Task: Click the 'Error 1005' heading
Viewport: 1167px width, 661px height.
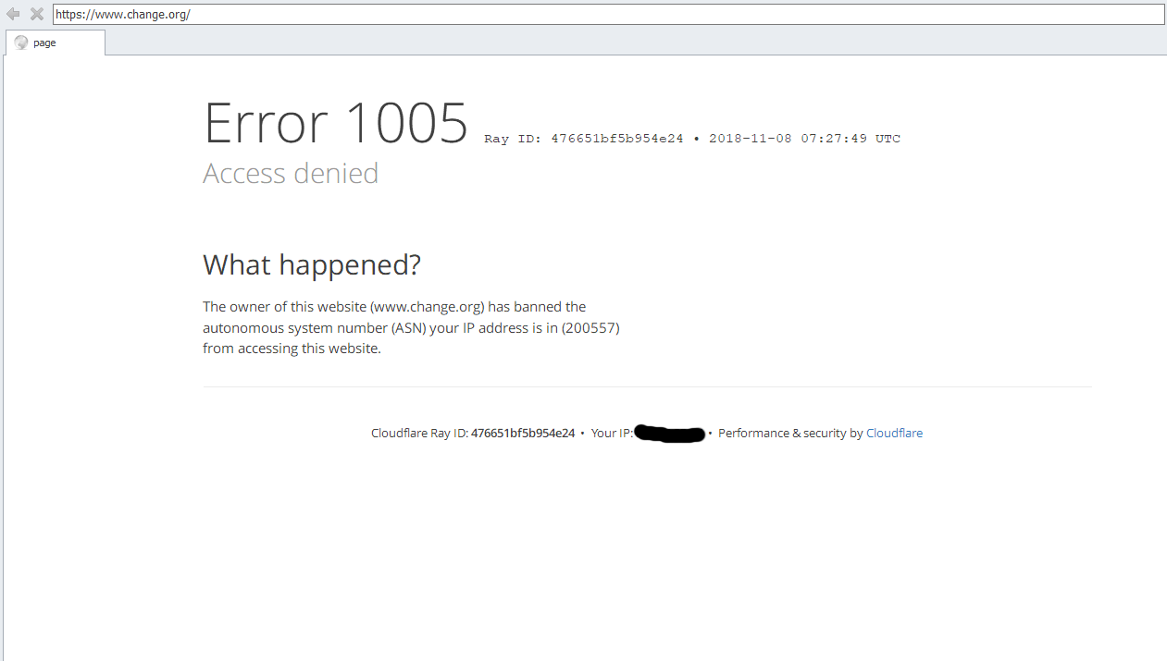Action: click(336, 123)
